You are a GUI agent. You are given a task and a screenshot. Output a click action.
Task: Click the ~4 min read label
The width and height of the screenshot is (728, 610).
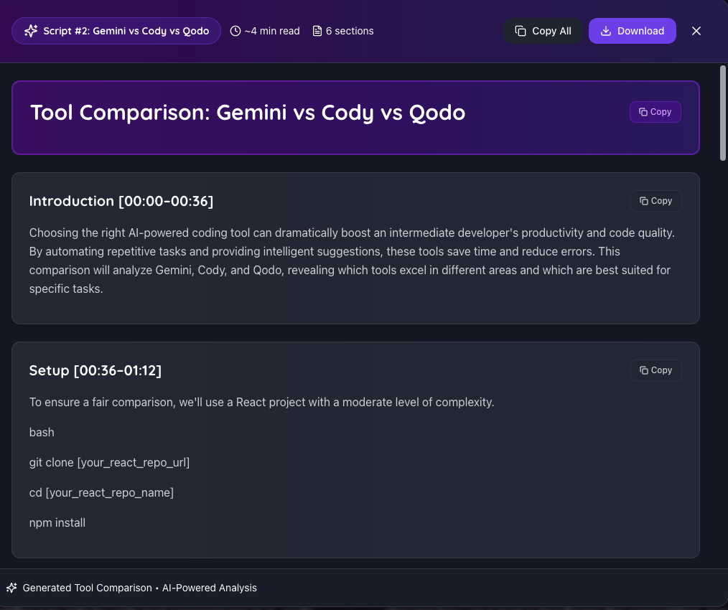point(272,31)
